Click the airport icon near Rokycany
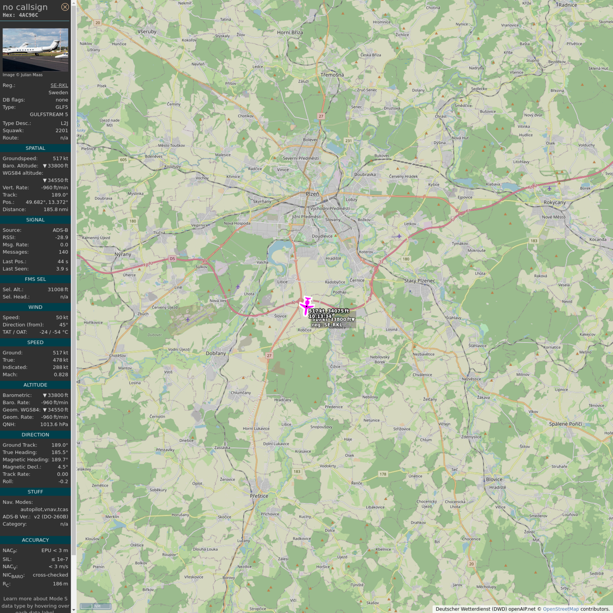 point(549,188)
